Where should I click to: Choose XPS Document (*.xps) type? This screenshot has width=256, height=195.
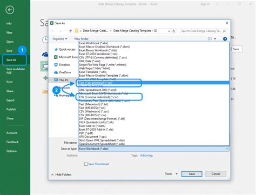[x=154, y=137]
